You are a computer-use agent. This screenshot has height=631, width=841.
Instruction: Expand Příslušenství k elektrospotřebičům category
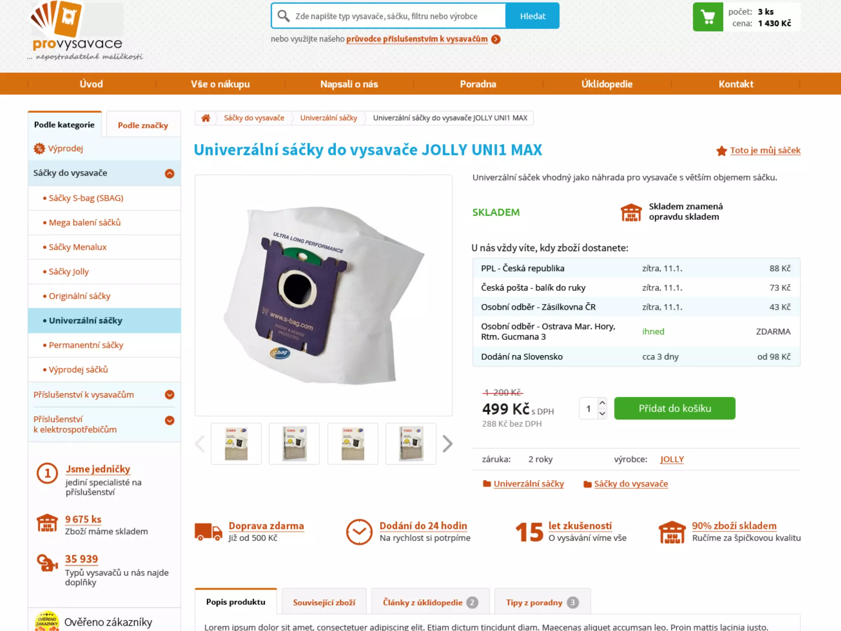point(170,420)
